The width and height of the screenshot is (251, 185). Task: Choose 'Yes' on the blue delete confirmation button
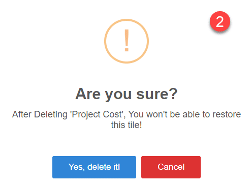click(x=76, y=167)
